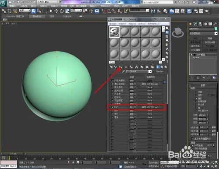This screenshot has height=169, width=219.
Task: Open the Material Editor Utilities menu
Action: tap(153, 24)
